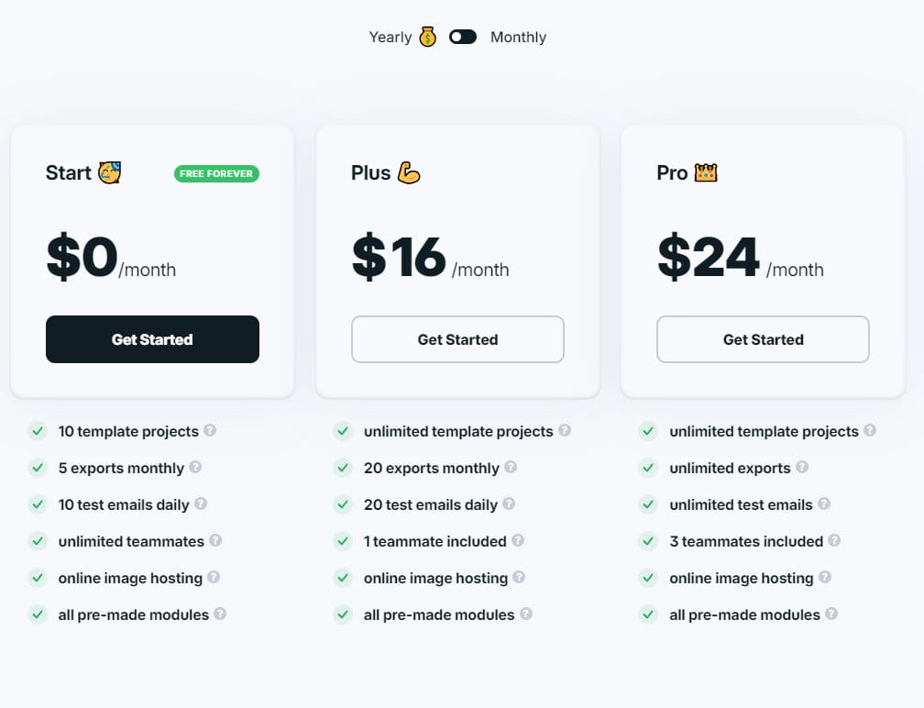Open help icon beside unlimited exports
Viewport: 924px width, 708px height.
(802, 467)
